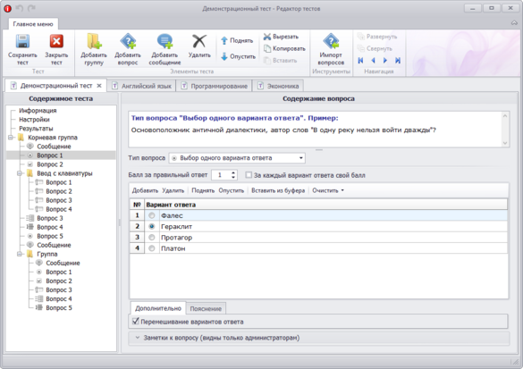Switch to the Программирование tab
Image resolution: width=523 pixels, height=369 pixels.
click(x=215, y=86)
